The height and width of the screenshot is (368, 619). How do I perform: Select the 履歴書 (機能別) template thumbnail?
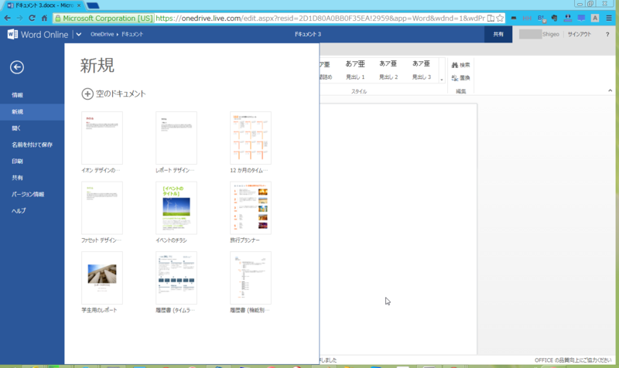(x=251, y=278)
